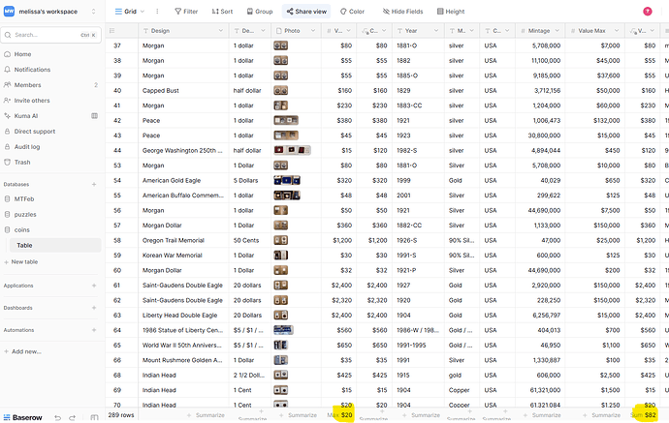The width and height of the screenshot is (669, 423).
Task: Open the Design column dropdown
Action: (x=221, y=31)
